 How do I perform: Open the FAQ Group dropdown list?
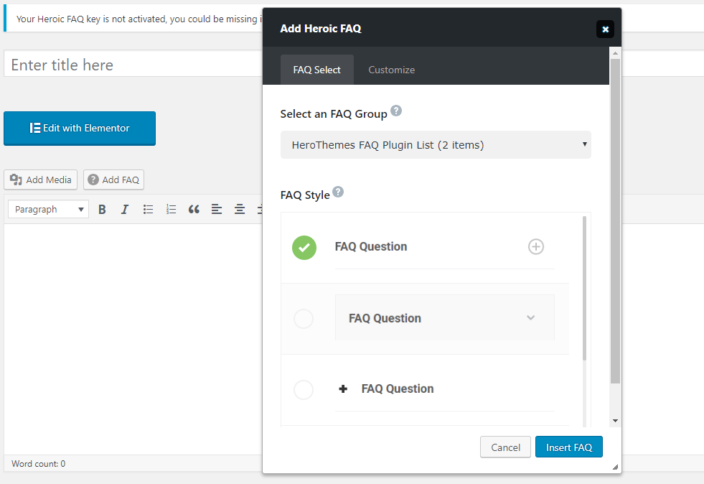coord(436,145)
